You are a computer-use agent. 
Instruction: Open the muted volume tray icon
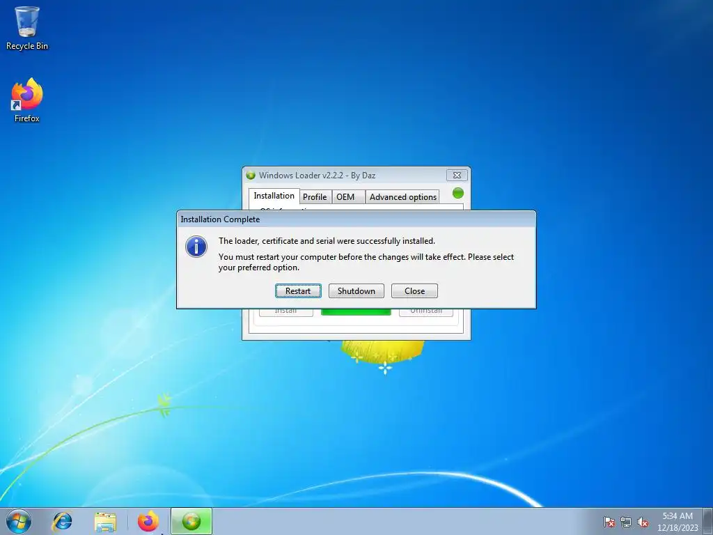643,522
